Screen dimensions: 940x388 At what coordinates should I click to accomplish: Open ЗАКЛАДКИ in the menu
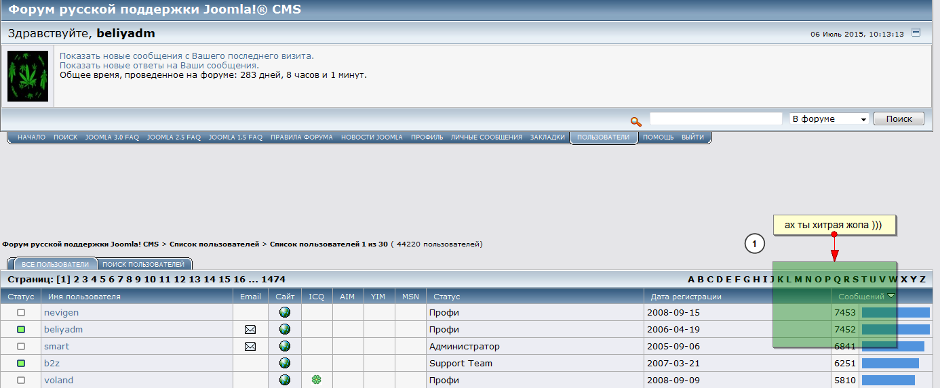click(x=547, y=137)
